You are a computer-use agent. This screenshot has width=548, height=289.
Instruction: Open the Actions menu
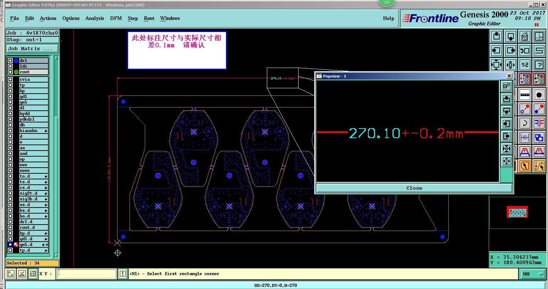tap(48, 18)
